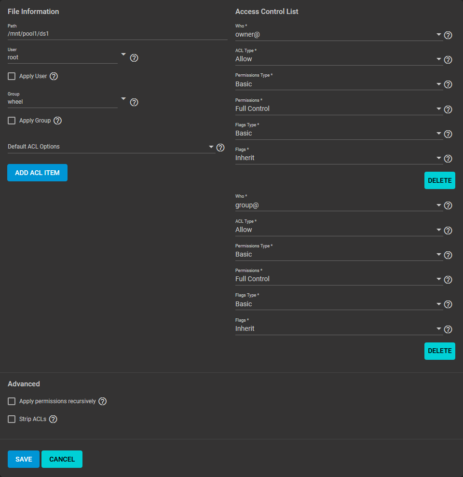Open help for Default ACL Options
This screenshot has width=463, height=477.
[x=220, y=148]
